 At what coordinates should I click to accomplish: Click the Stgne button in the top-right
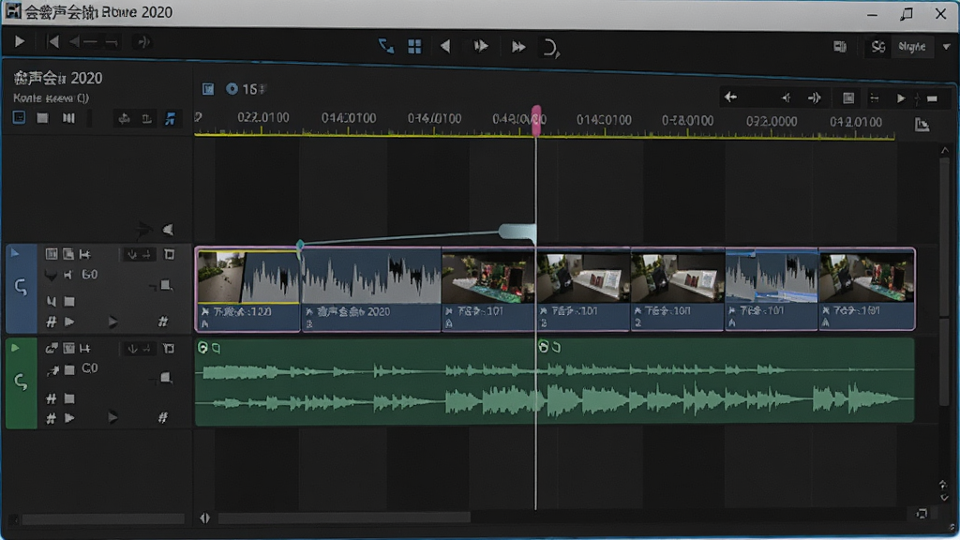911,47
